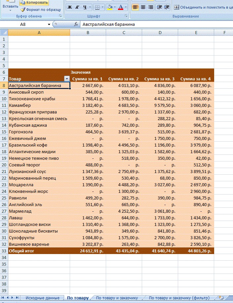Toggle underline Ч formatting
Viewport: 233px width, 303px height.
pyautogui.click(x=85, y=7)
